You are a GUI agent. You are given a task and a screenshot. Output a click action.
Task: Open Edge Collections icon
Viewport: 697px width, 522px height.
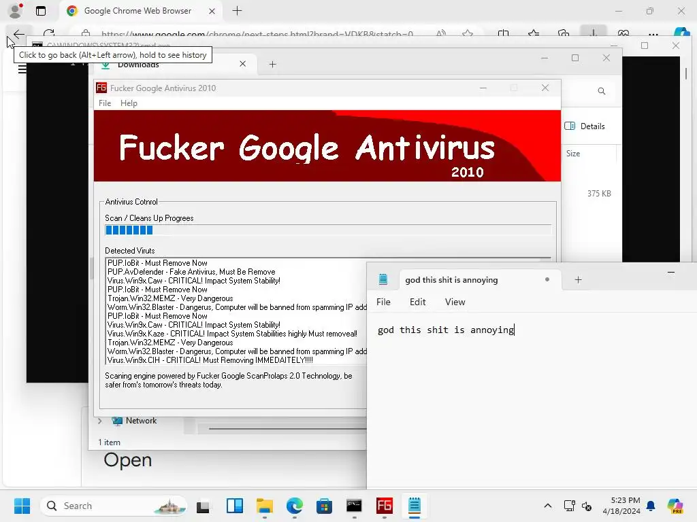coord(563,33)
